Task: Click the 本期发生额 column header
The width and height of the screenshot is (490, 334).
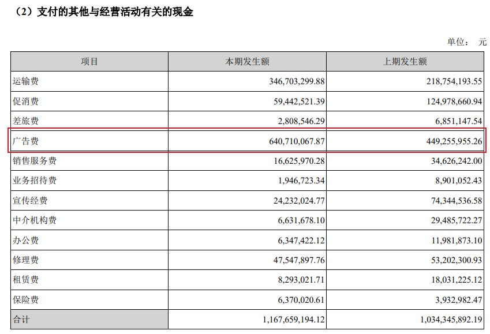Action: [x=247, y=62]
